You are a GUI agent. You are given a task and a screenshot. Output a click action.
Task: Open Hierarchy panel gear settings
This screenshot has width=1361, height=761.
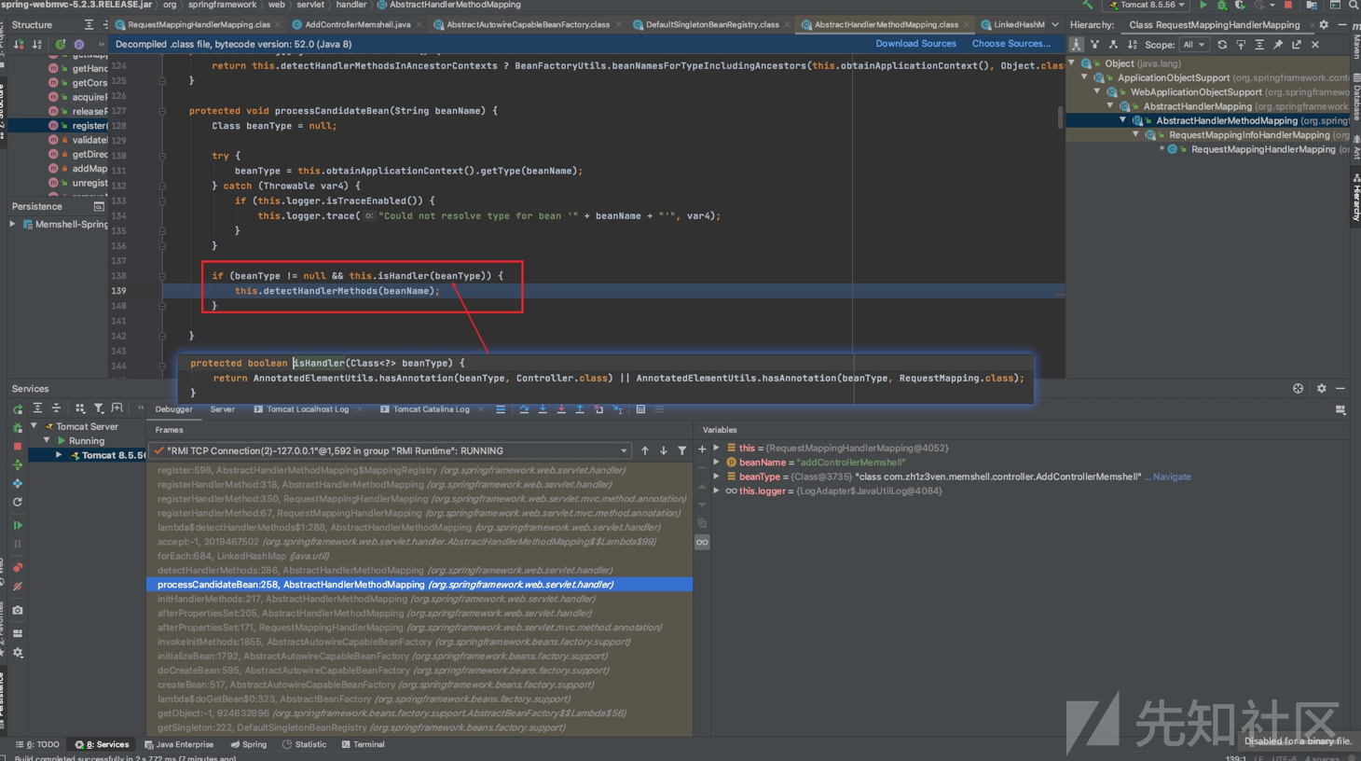(x=1324, y=25)
